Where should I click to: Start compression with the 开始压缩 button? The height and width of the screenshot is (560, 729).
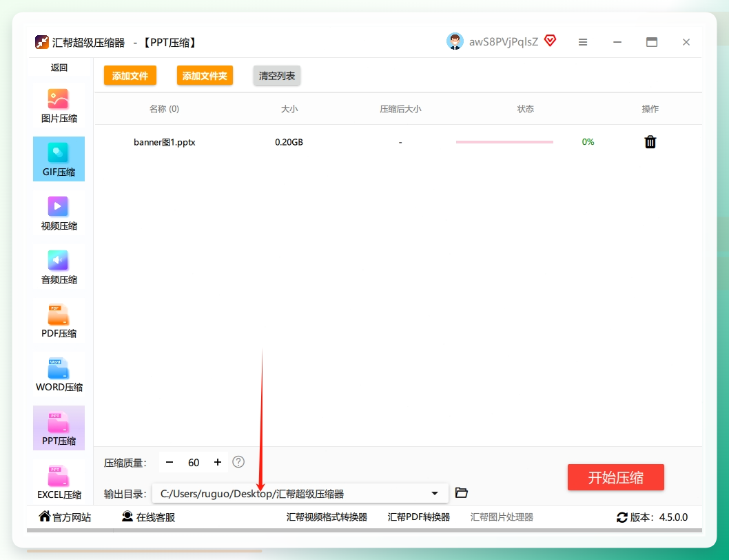point(615,477)
